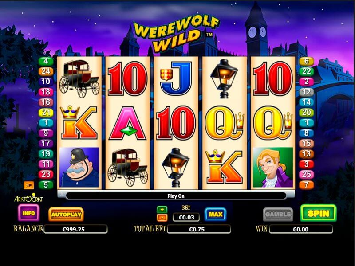355x266 pixels.
Task: Toggle the orange sound speaker icon
Action: point(29,185)
